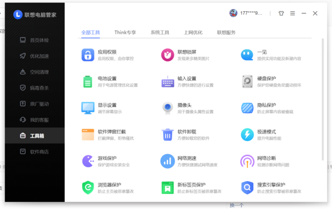Click the 应用权限，由你掌控 description text

click(x=116, y=59)
